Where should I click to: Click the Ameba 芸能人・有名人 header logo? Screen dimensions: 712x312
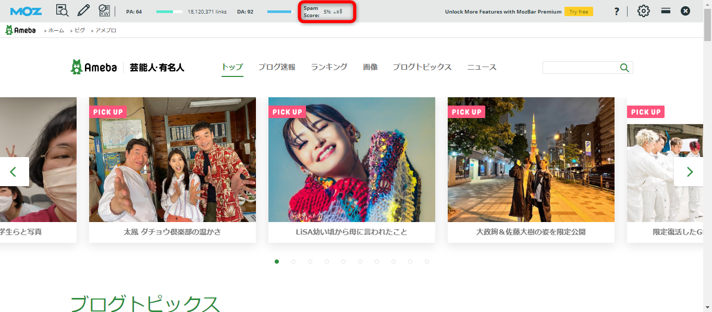click(x=128, y=67)
